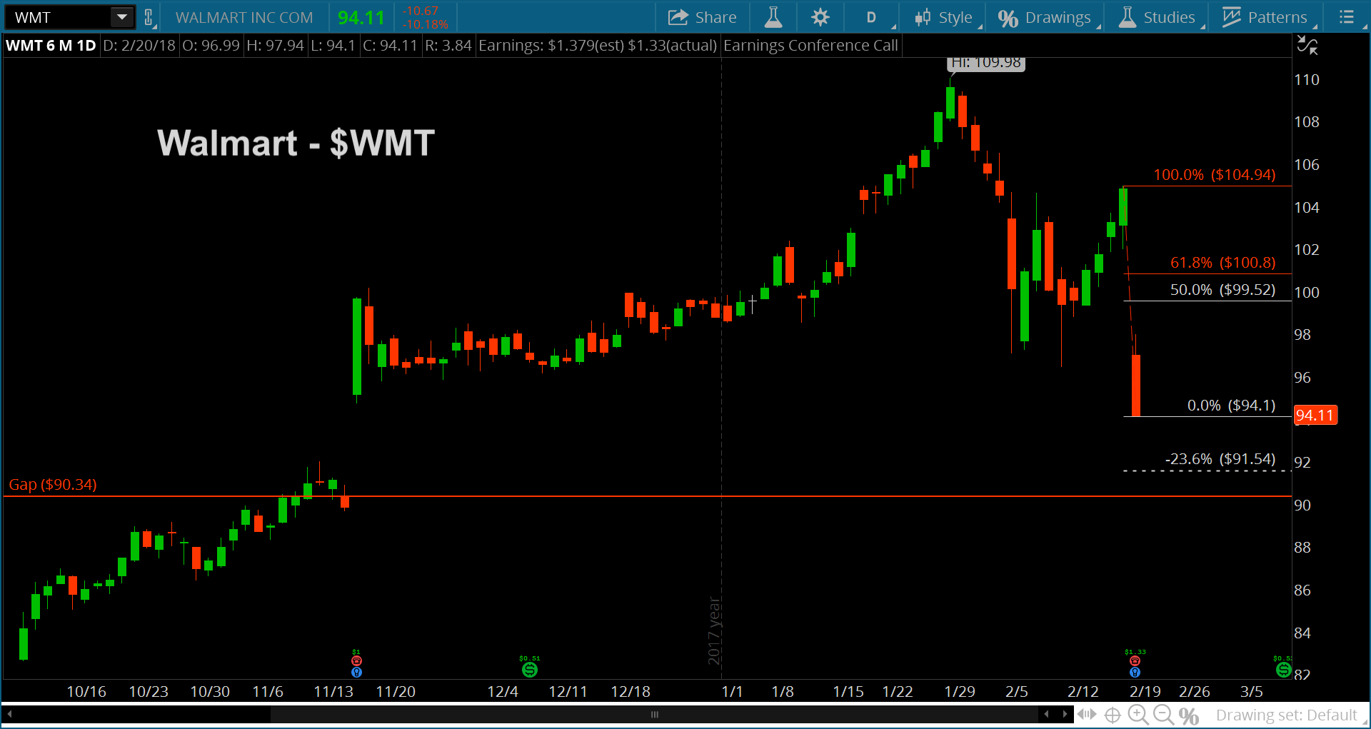The width and height of the screenshot is (1371, 729).
Task: Click the horizontal chart scrollbar thumb
Action: tap(653, 715)
